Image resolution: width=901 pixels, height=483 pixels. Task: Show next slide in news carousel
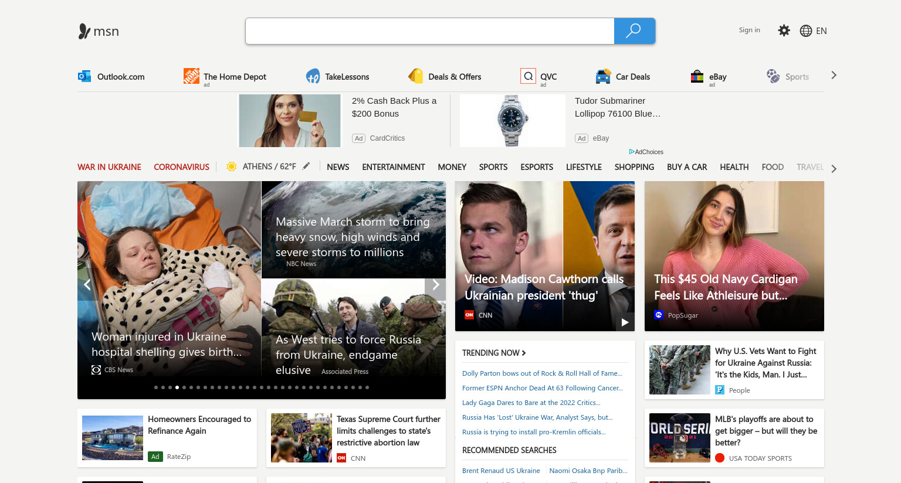435,285
